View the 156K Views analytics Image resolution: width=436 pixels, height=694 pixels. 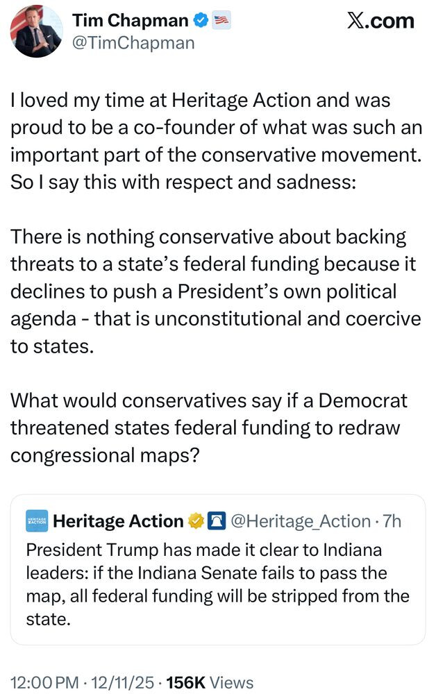(x=210, y=682)
